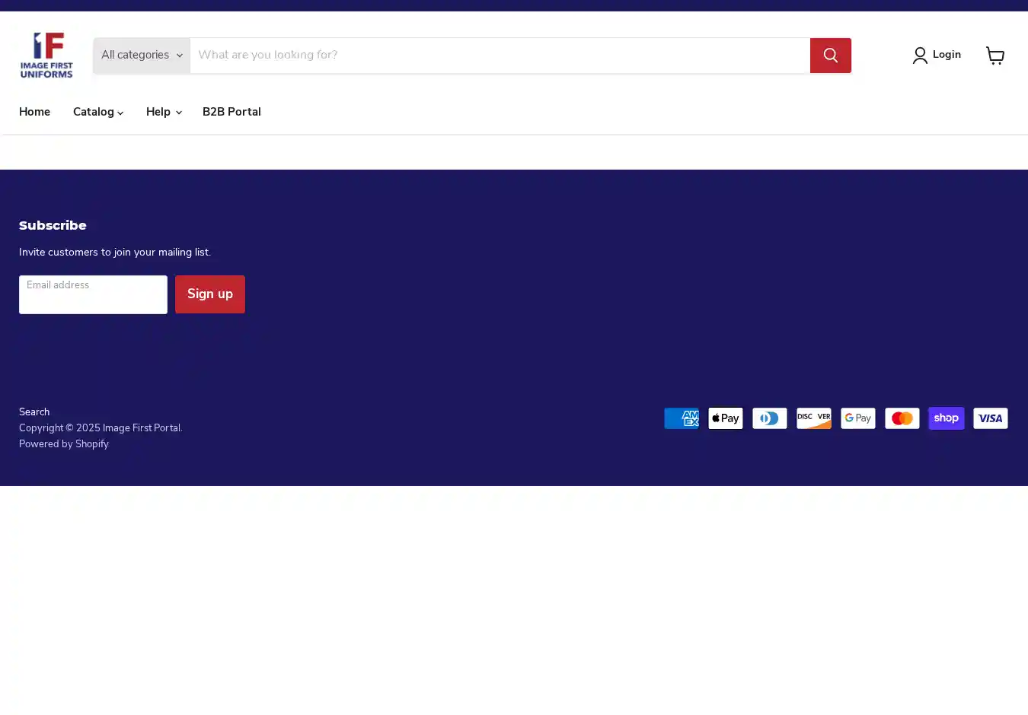The height and width of the screenshot is (715, 1028).
Task: Expand the Help menu
Action: click(x=163, y=112)
